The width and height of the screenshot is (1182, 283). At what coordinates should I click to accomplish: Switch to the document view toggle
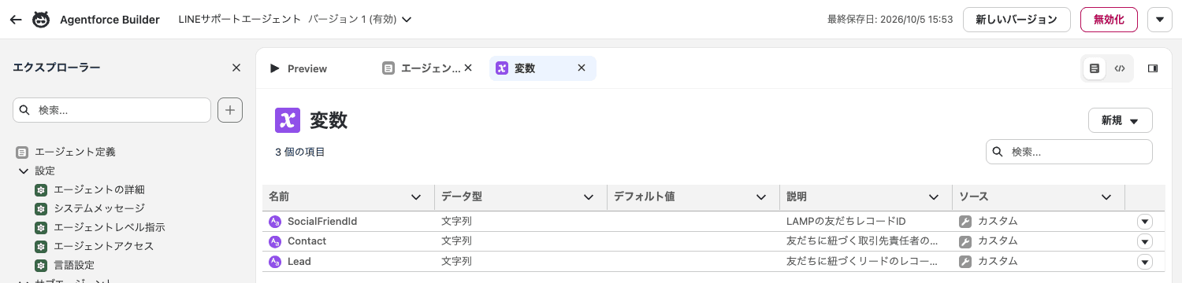pyautogui.click(x=1095, y=68)
